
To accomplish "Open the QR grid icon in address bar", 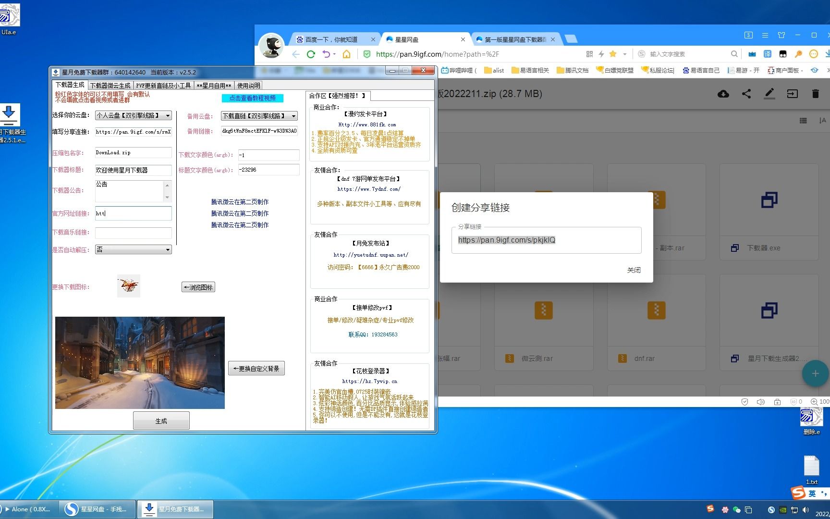I will point(589,54).
